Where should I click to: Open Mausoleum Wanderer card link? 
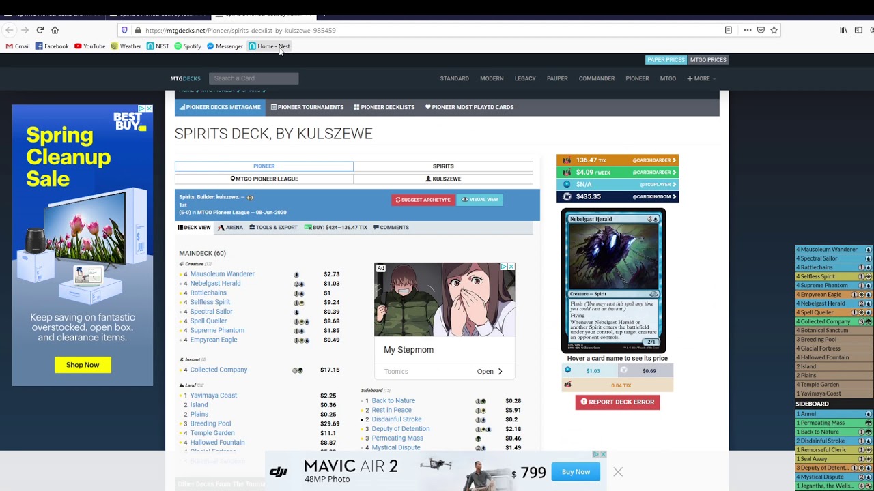(x=222, y=274)
